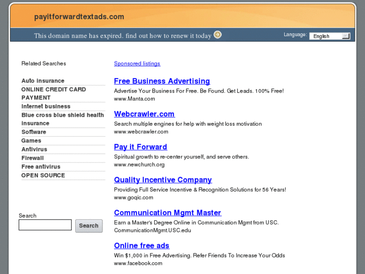Image resolution: width=365 pixels, height=274 pixels.
Task: Click 'Win $1,000 in Free Advertising' description
Action: [199, 255]
